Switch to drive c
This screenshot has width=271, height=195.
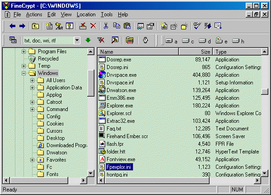(x=188, y=41)
